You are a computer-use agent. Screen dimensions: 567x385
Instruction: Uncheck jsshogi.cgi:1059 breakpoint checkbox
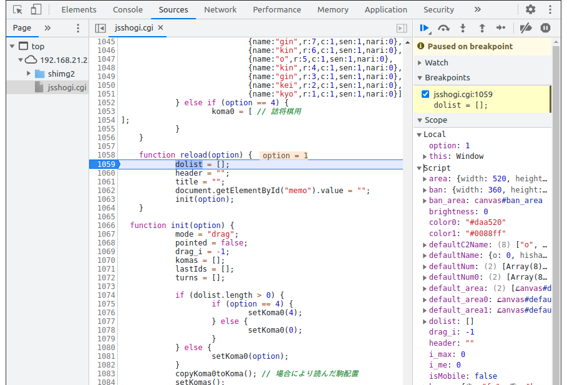(x=425, y=94)
